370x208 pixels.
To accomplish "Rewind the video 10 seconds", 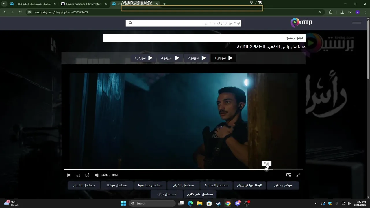I will [78, 175].
